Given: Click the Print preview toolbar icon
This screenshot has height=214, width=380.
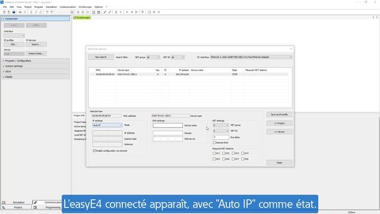Looking at the screenshot, I should (25, 12).
